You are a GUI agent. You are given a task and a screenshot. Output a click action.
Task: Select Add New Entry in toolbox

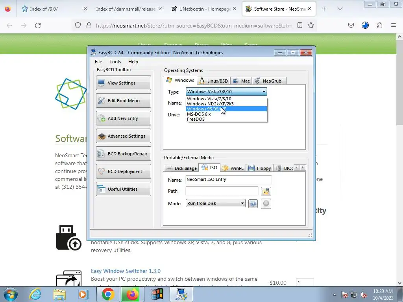(x=123, y=118)
